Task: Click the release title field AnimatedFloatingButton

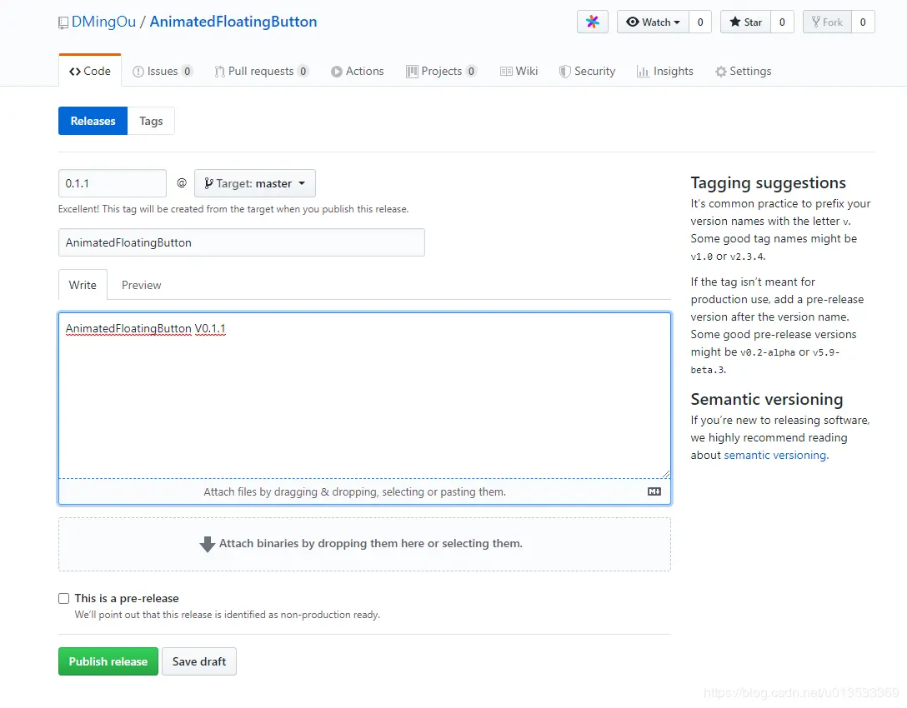Action: click(x=242, y=242)
